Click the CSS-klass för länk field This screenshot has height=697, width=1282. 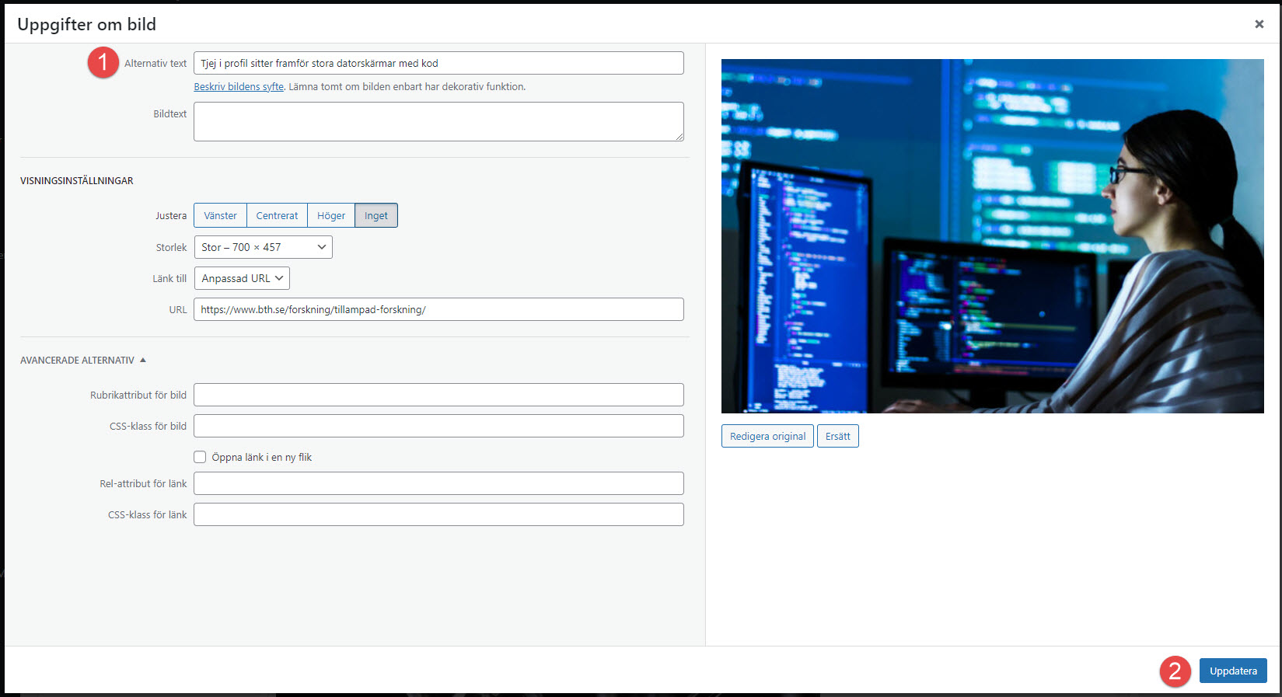(x=438, y=514)
